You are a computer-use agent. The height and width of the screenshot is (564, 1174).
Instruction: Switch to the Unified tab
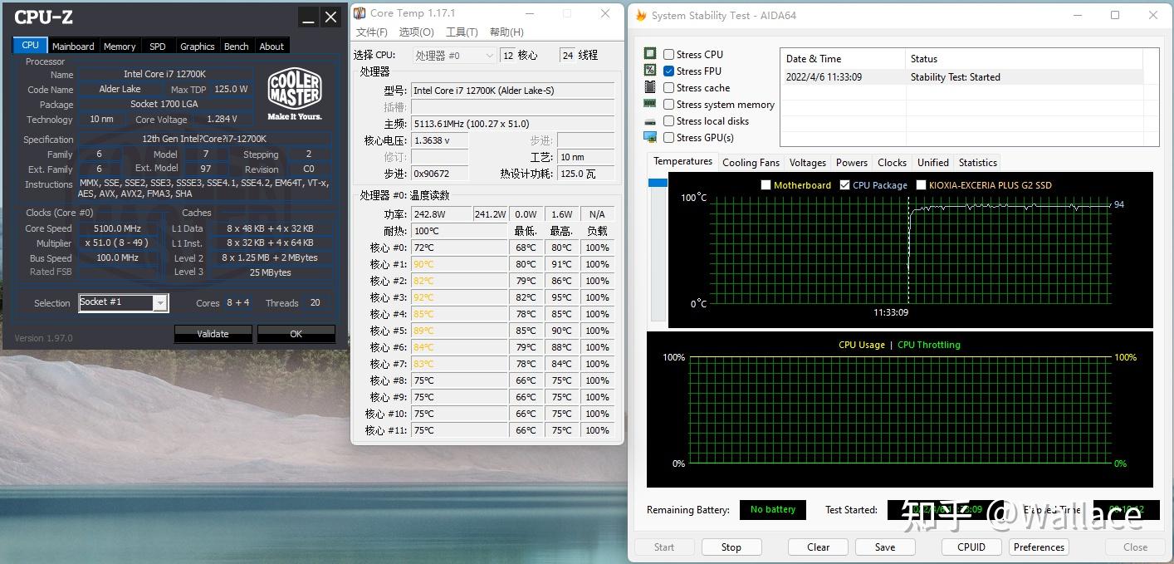pos(932,163)
